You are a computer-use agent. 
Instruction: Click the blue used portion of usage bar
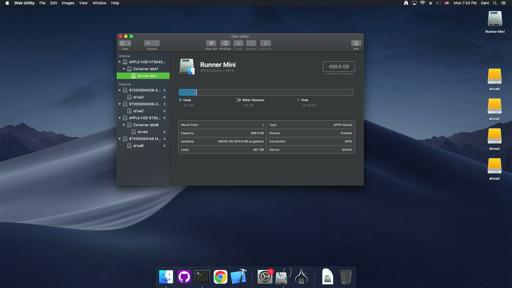coord(187,92)
